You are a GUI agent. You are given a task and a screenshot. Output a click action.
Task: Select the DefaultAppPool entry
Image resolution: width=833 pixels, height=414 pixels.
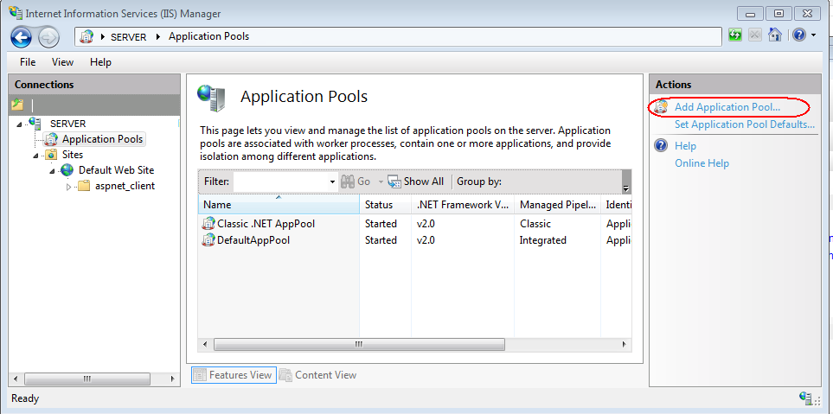(x=253, y=240)
